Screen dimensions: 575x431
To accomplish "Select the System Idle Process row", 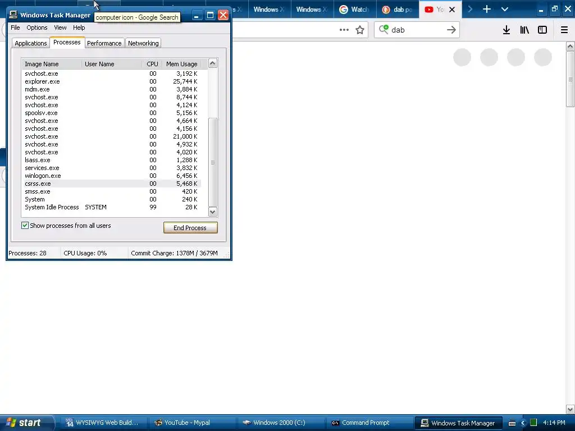I will click(112, 207).
